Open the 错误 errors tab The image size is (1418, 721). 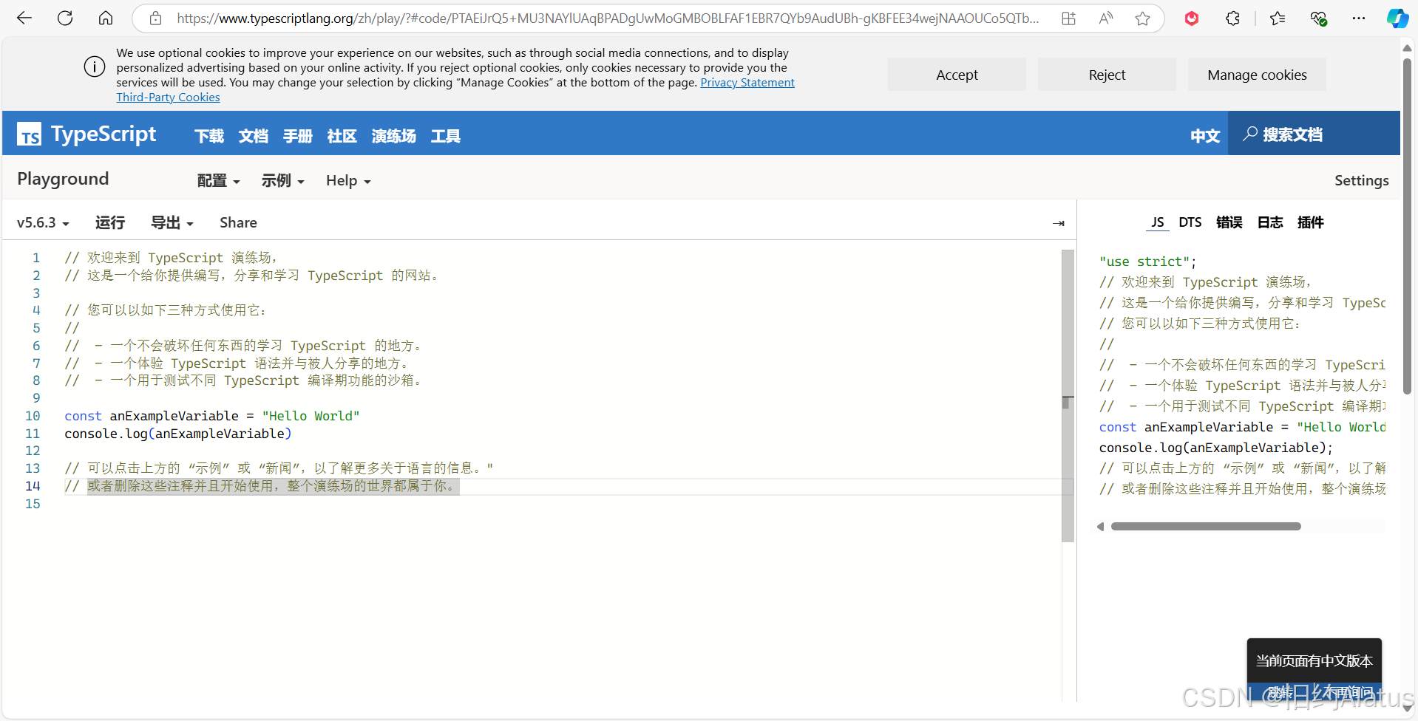pos(1229,222)
